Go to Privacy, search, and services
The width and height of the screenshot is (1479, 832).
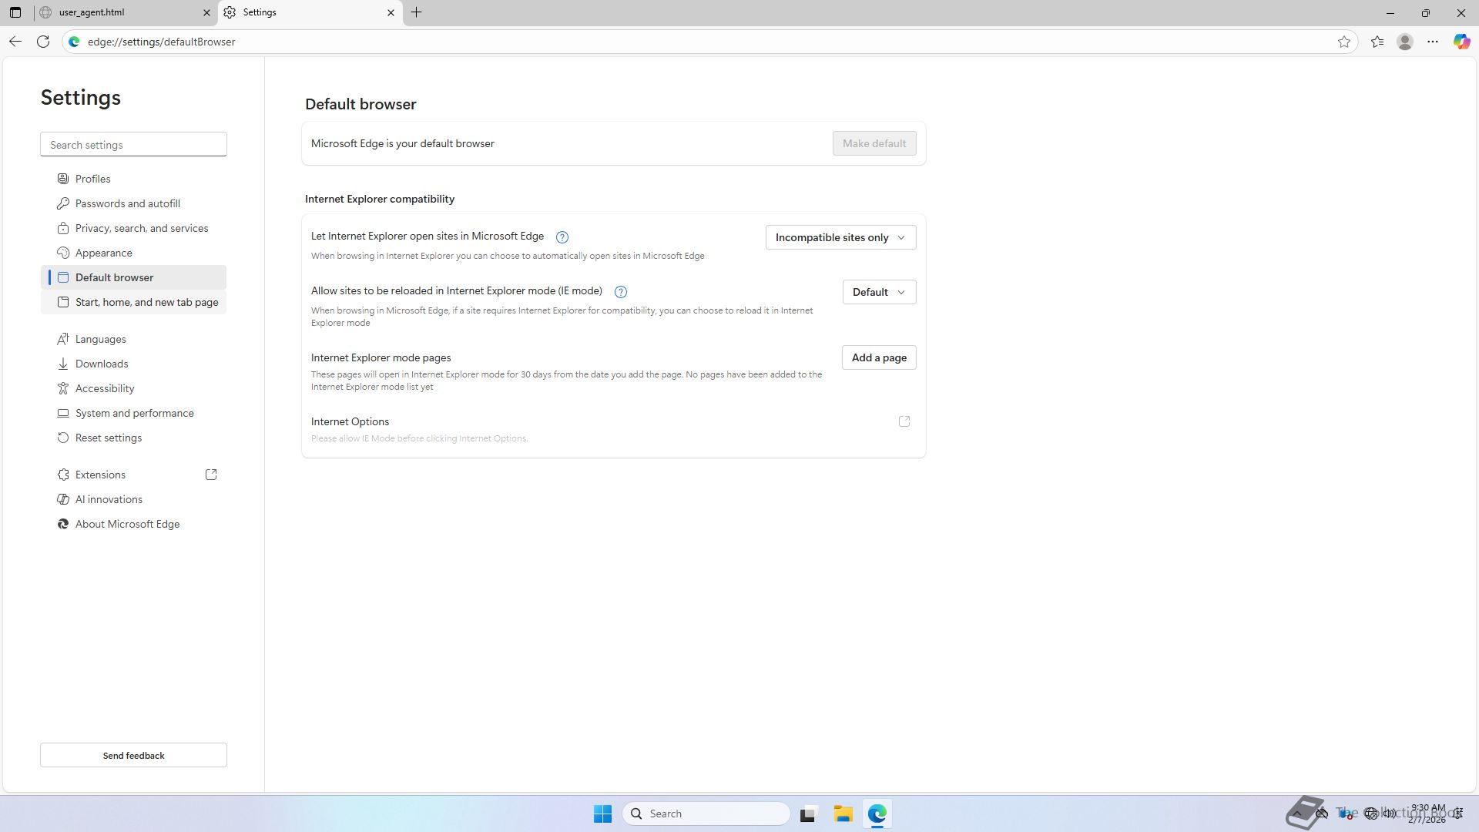pyautogui.click(x=142, y=228)
